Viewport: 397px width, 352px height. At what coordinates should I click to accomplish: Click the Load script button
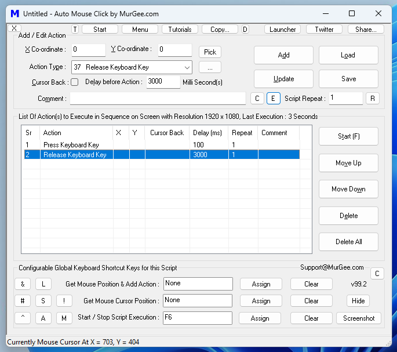click(348, 55)
